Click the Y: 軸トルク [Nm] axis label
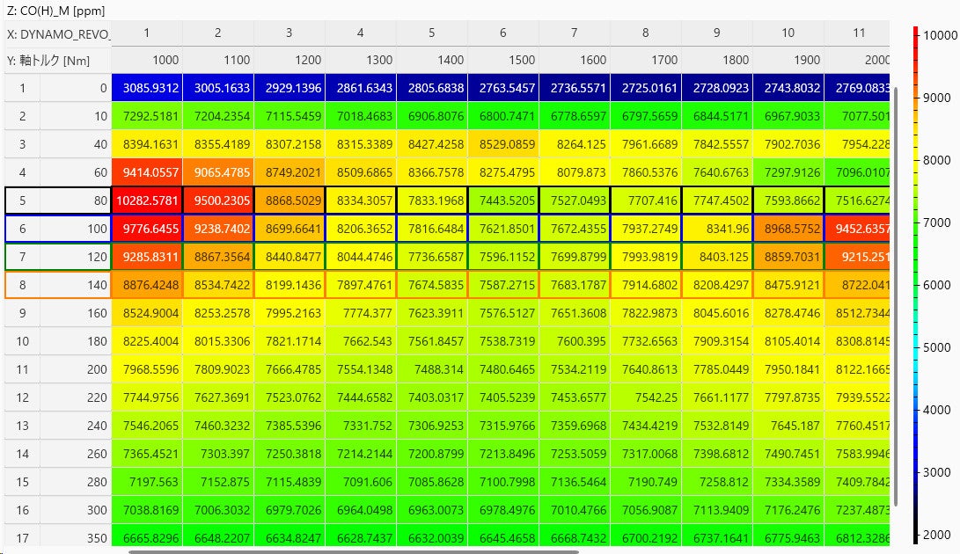The image size is (960, 554). click(x=57, y=61)
